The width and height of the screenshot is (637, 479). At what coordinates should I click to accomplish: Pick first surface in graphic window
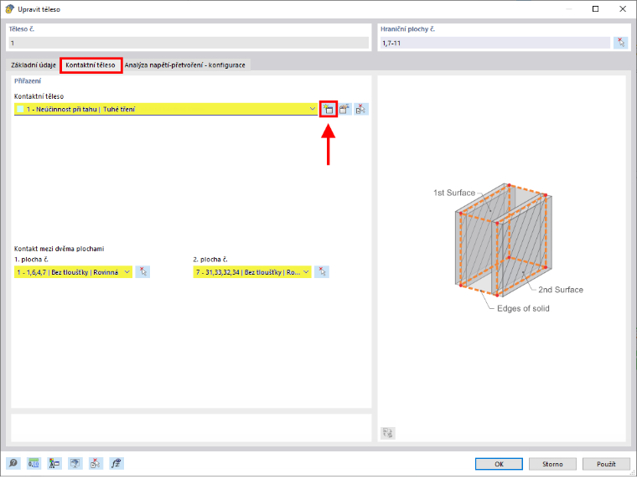(143, 272)
